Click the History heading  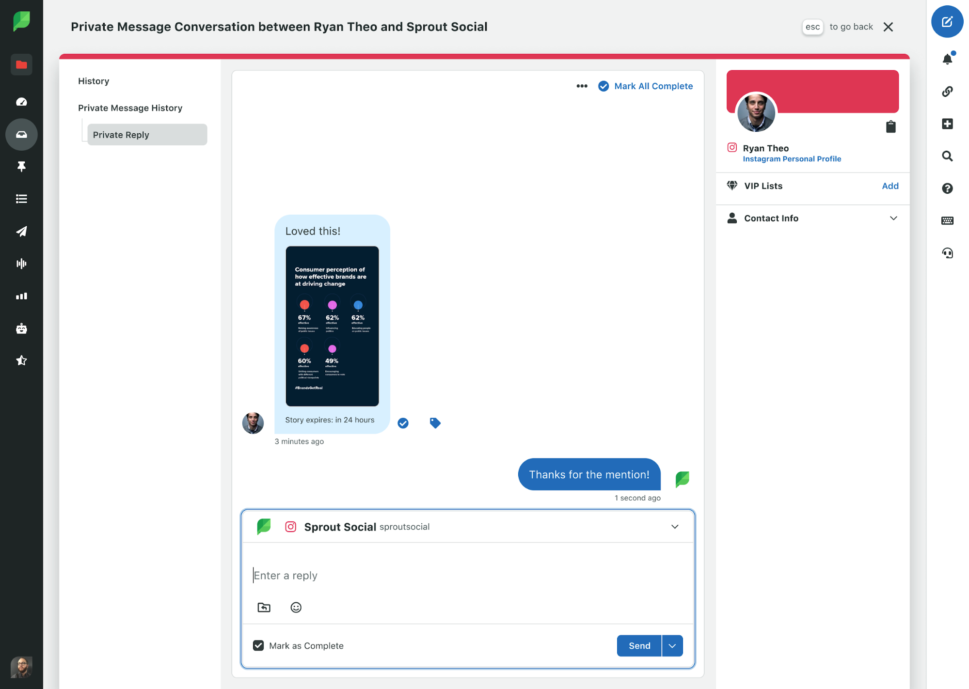pos(94,81)
